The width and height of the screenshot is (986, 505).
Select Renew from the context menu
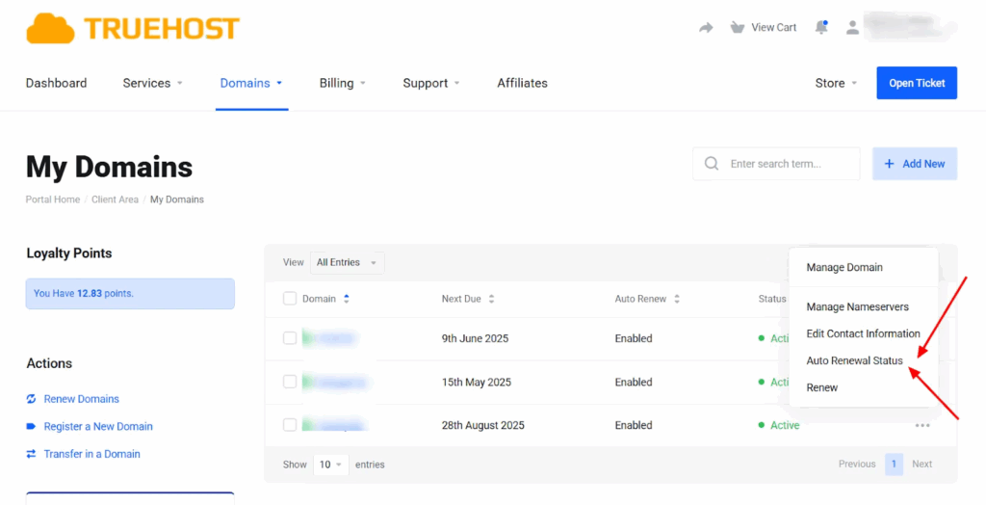[x=822, y=387]
